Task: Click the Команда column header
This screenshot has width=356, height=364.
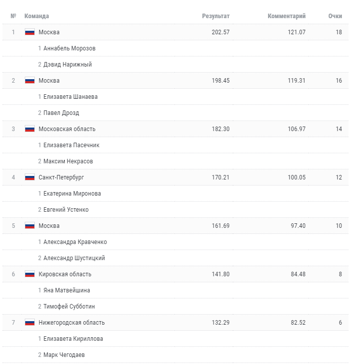Action: (36, 16)
